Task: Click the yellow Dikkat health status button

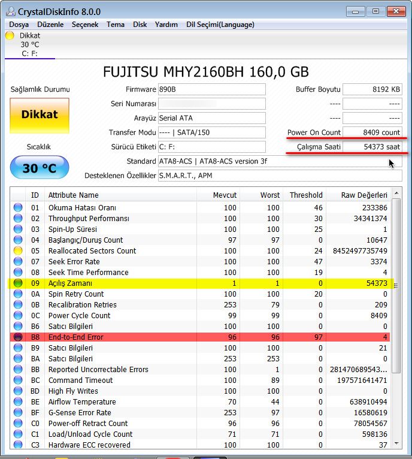Action: point(40,115)
